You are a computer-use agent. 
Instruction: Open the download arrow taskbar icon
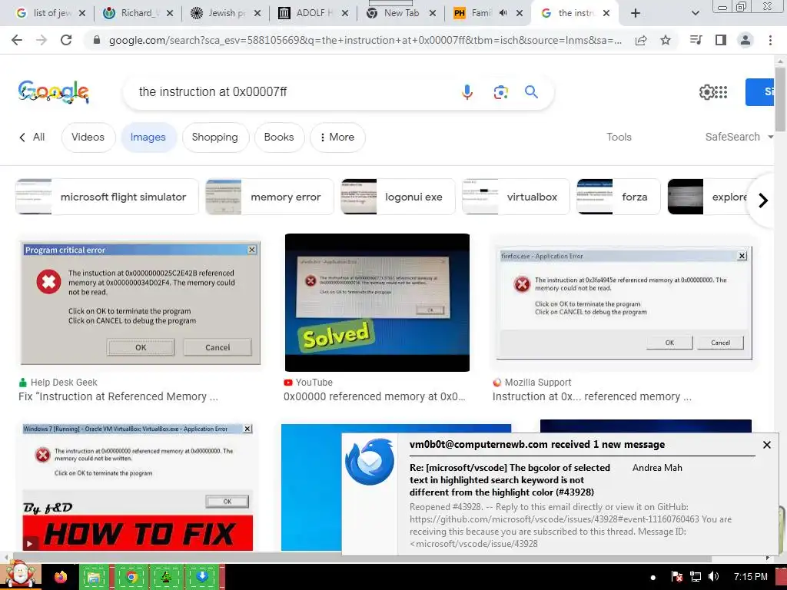[x=202, y=577]
